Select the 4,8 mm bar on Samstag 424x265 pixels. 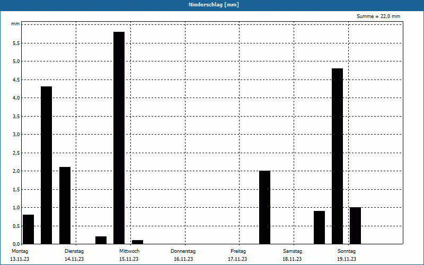337,156
